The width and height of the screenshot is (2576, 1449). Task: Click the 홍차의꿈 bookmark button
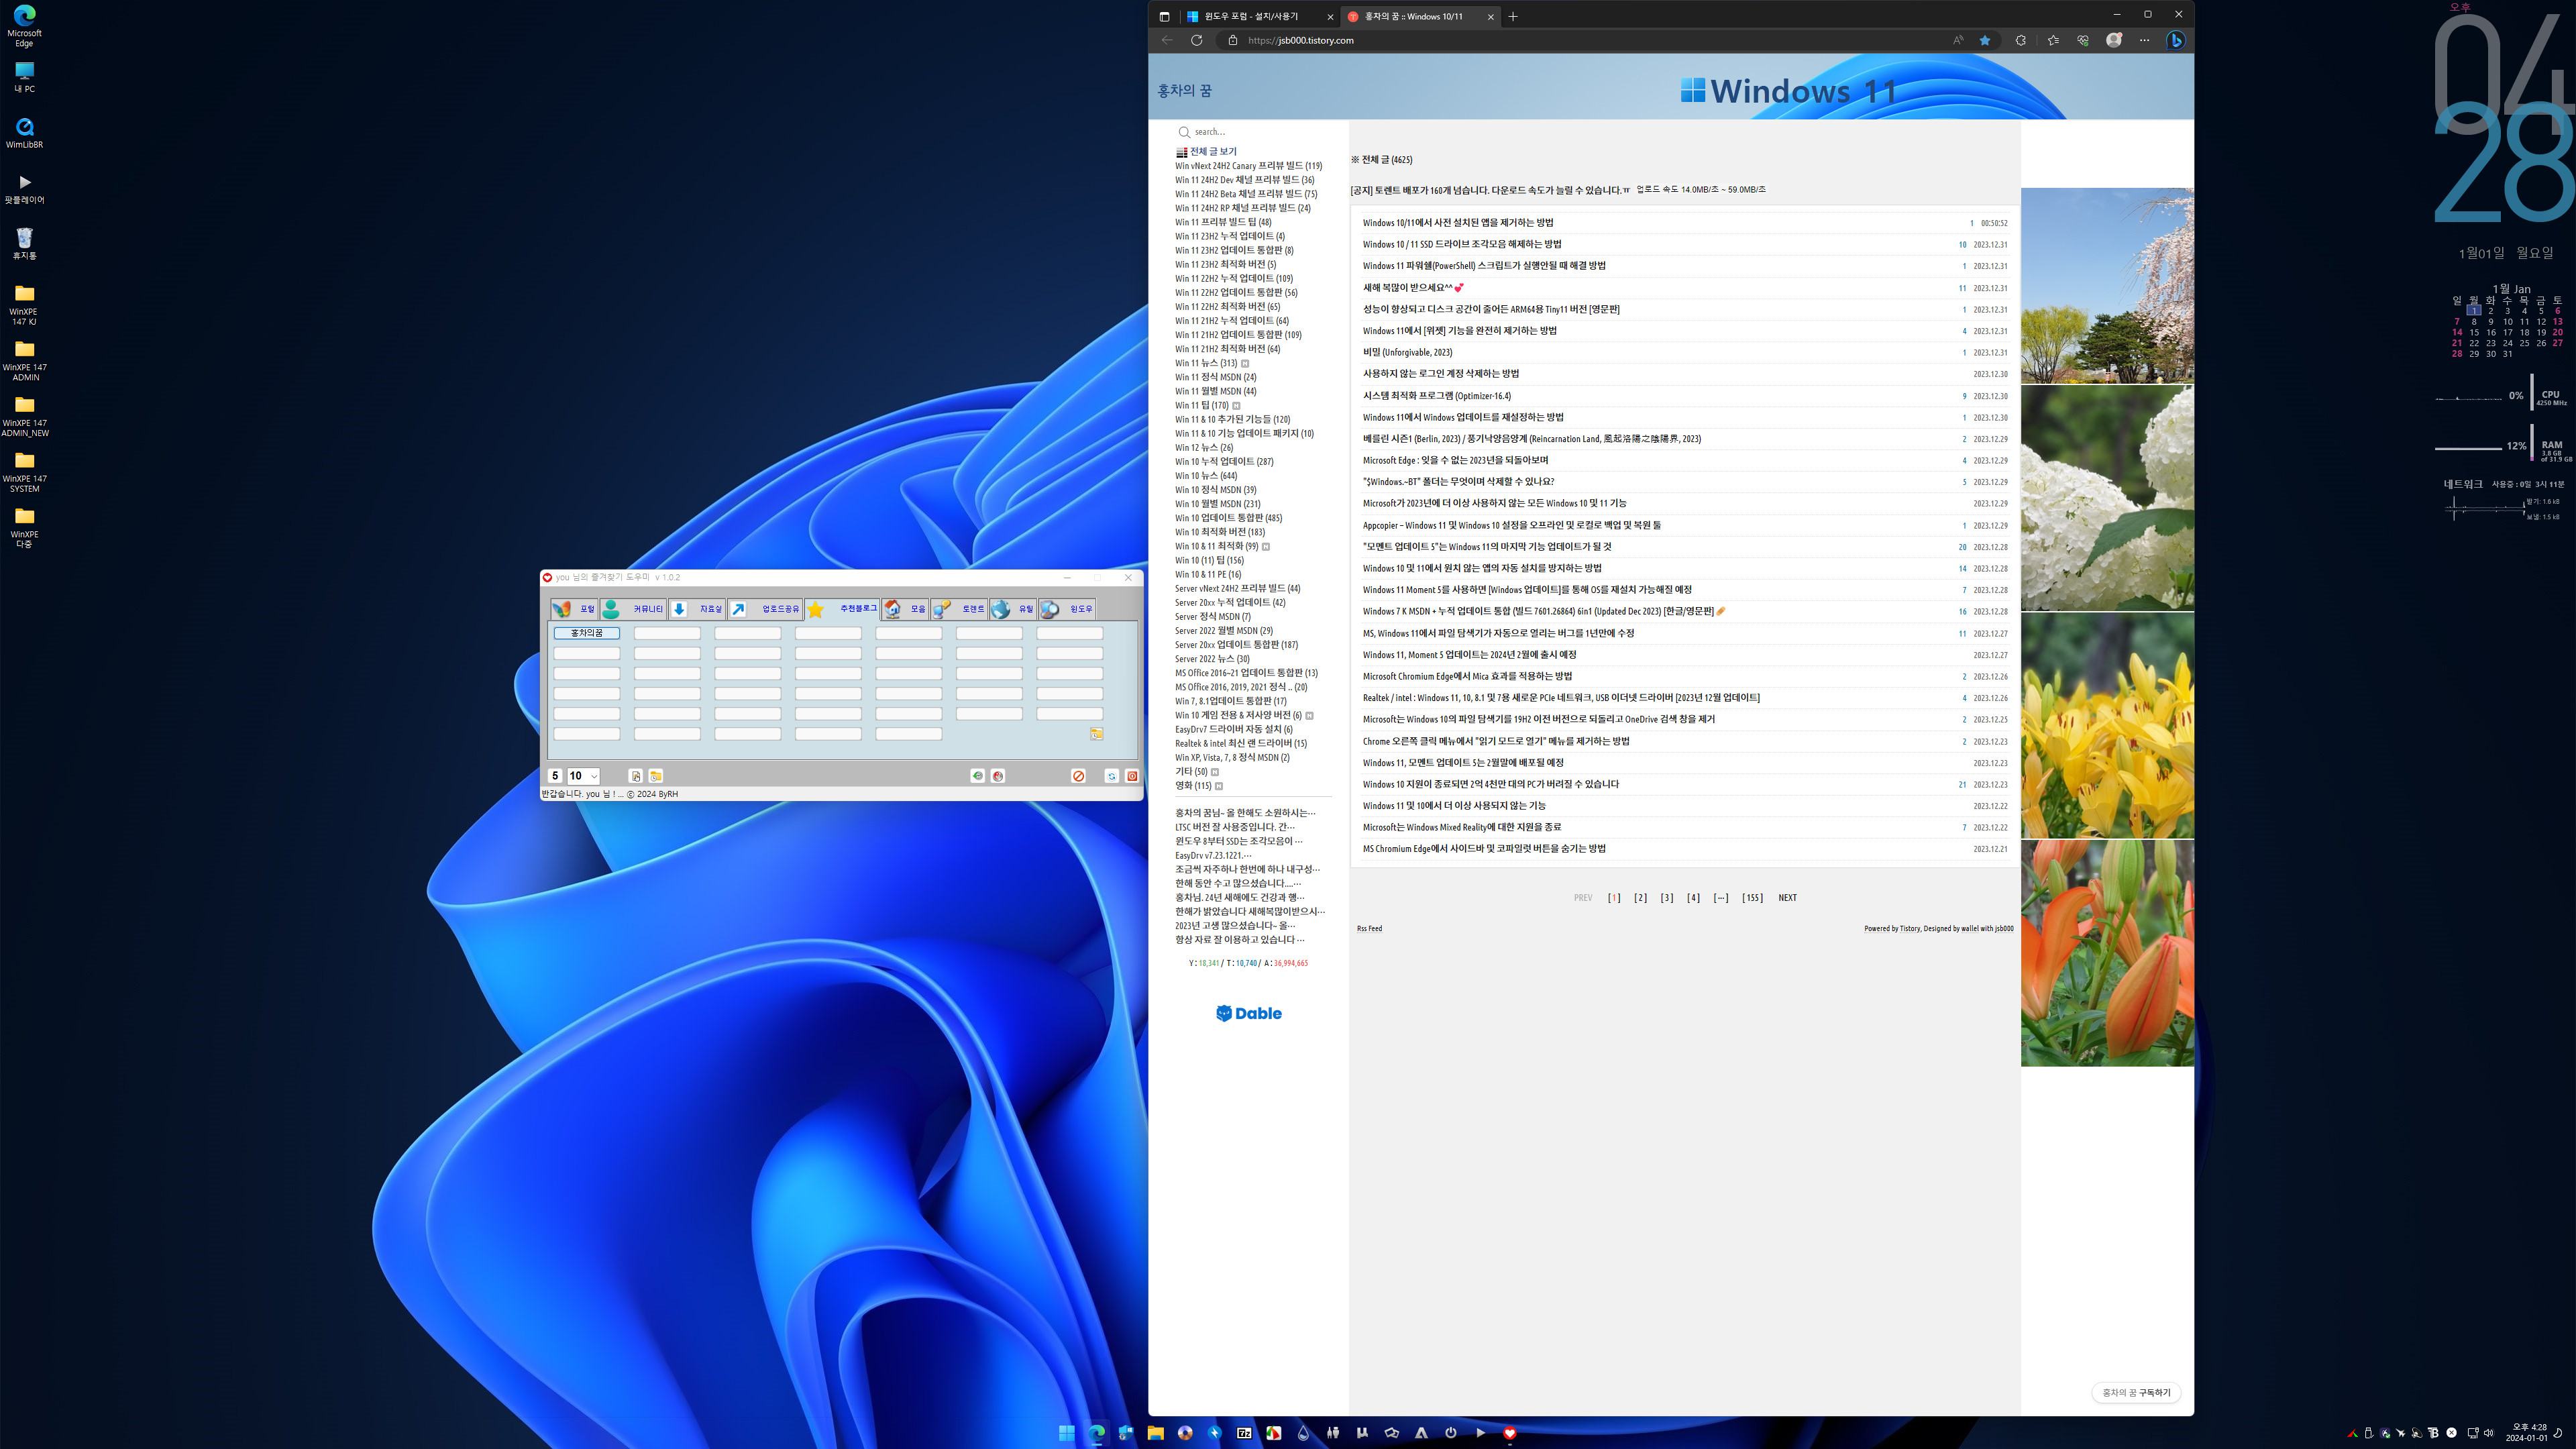(587, 633)
